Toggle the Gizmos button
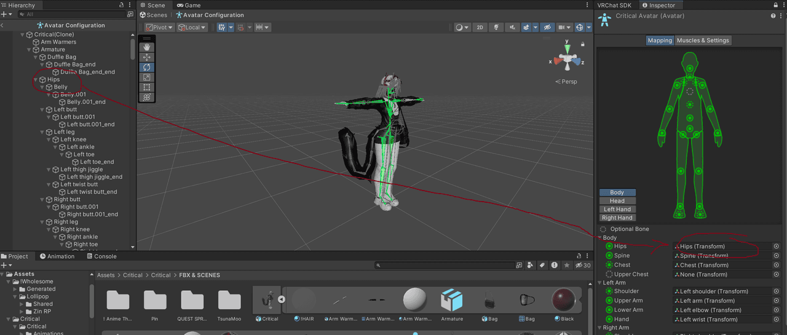 tap(579, 27)
